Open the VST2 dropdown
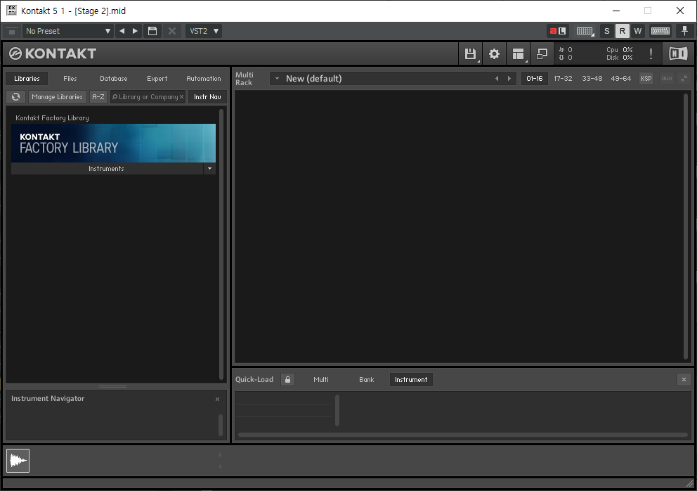This screenshot has width=697, height=491. click(204, 31)
